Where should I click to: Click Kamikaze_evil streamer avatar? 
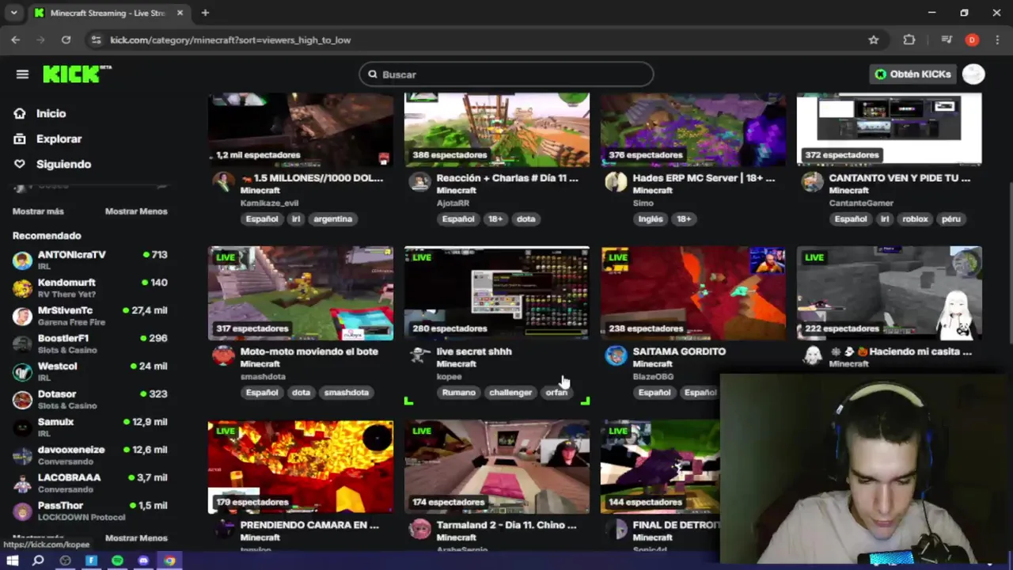tap(224, 182)
